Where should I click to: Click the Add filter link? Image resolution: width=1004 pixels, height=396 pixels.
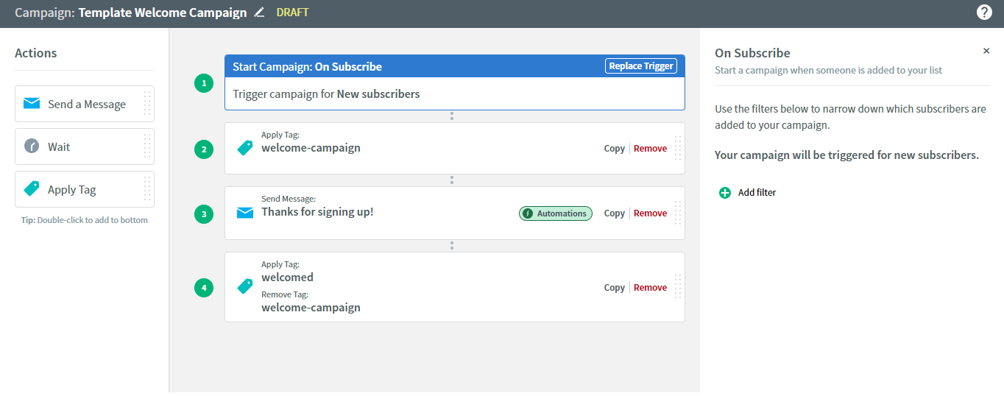(x=757, y=193)
